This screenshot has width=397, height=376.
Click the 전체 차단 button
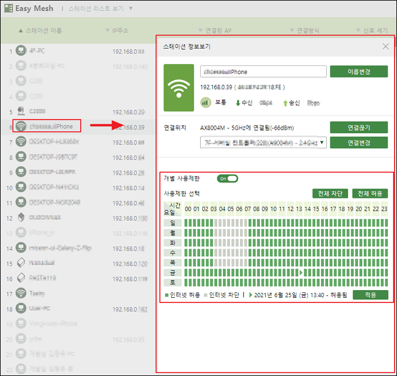(330, 194)
